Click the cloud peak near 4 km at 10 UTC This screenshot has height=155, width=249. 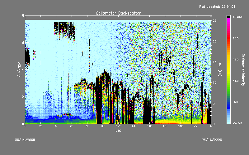(105, 73)
